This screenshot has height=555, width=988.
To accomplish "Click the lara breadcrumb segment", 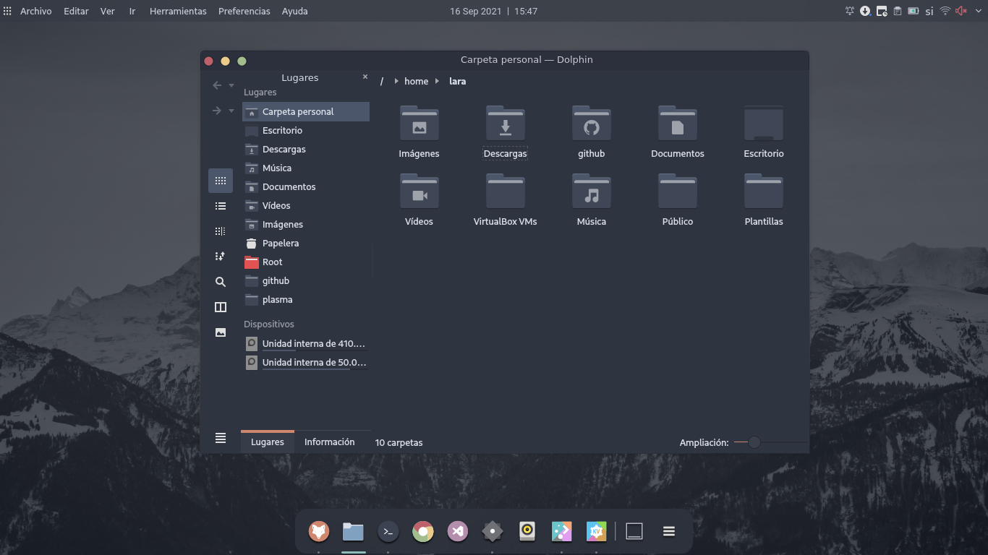I will coord(457,81).
